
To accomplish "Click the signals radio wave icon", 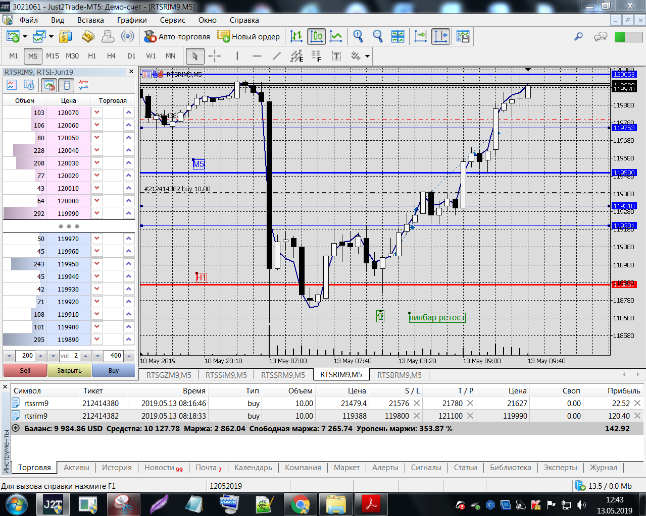I will 128,36.
